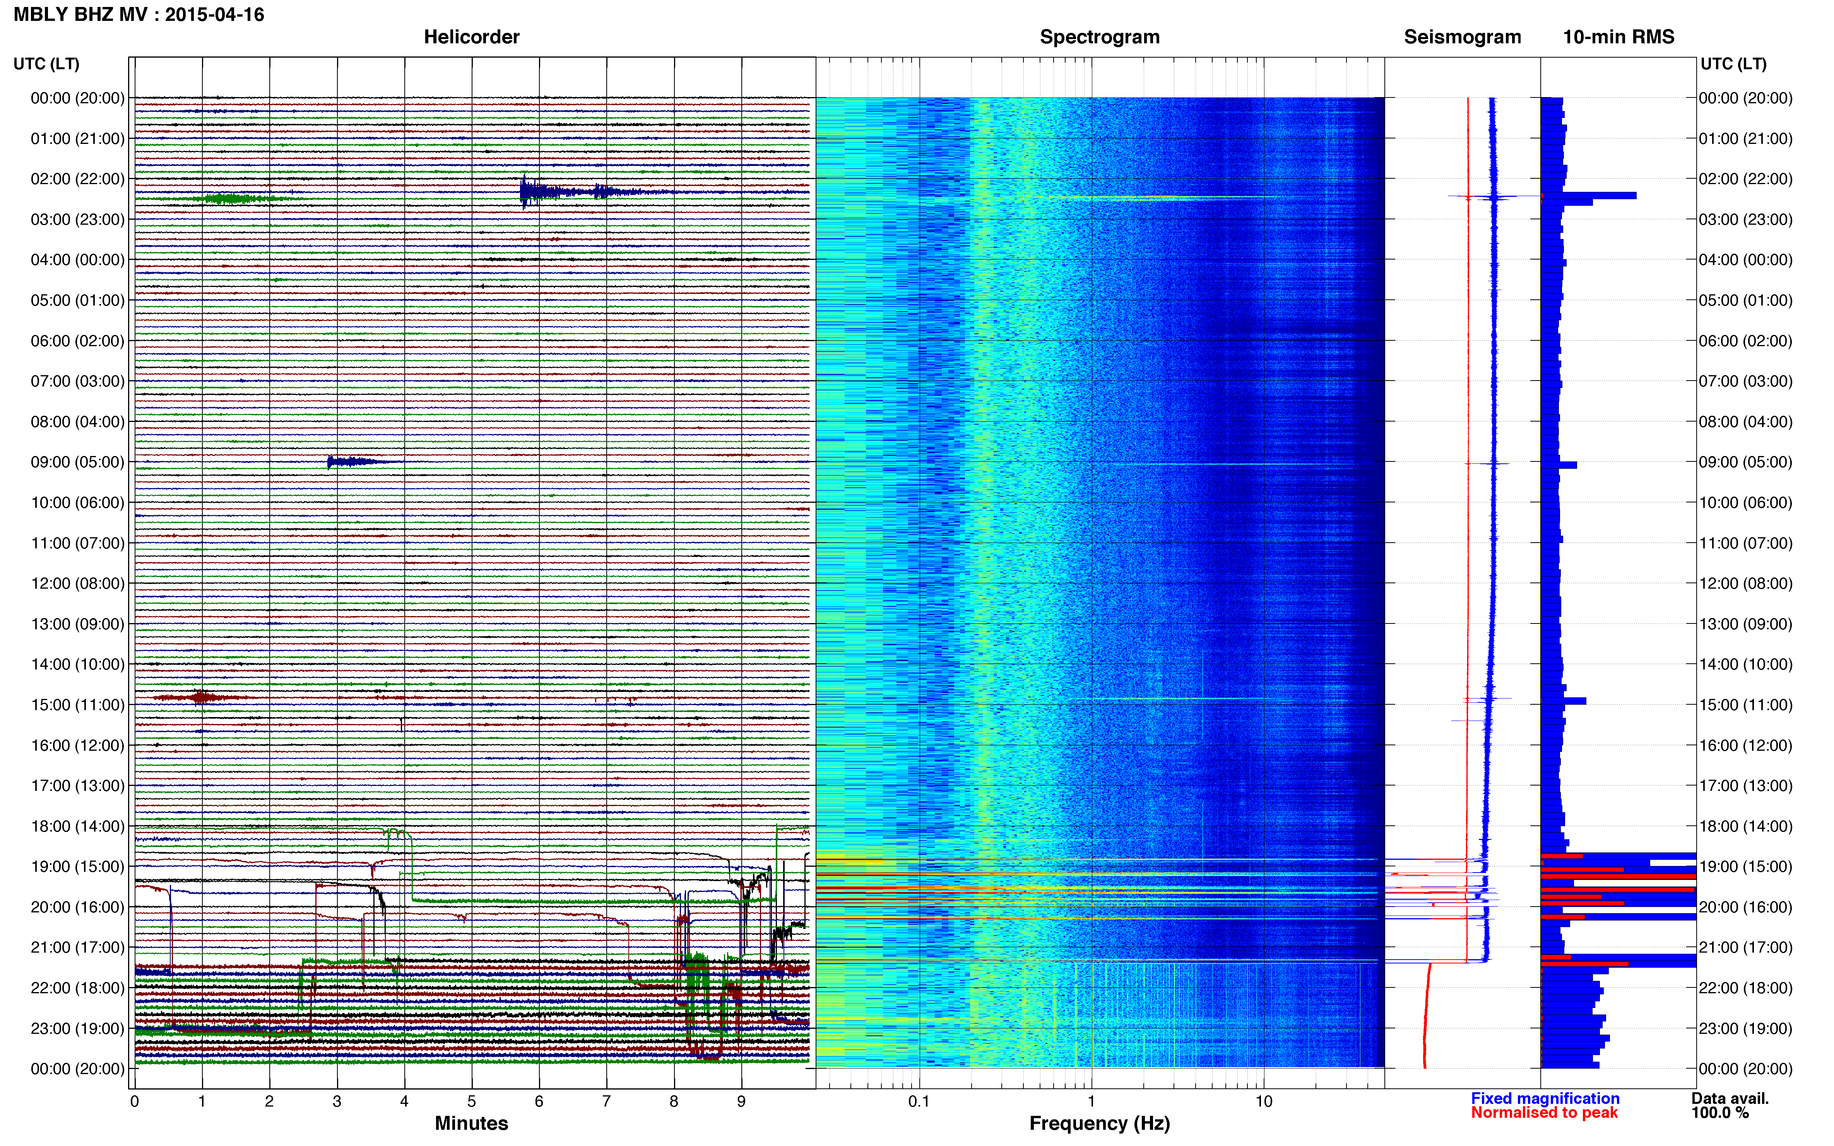Click left time label '09:00 (05:00)'
Viewport: 1834px width, 1146px height.
pyautogui.click(x=77, y=462)
